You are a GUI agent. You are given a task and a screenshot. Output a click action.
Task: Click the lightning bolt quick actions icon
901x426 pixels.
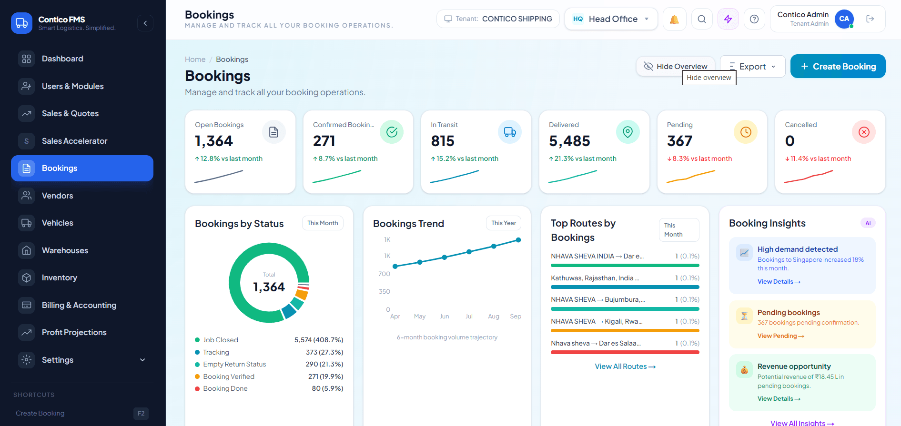pyautogui.click(x=728, y=19)
